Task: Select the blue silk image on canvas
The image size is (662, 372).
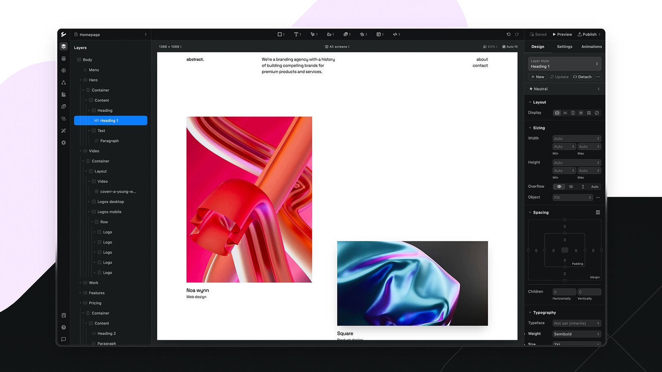Action: (413, 284)
